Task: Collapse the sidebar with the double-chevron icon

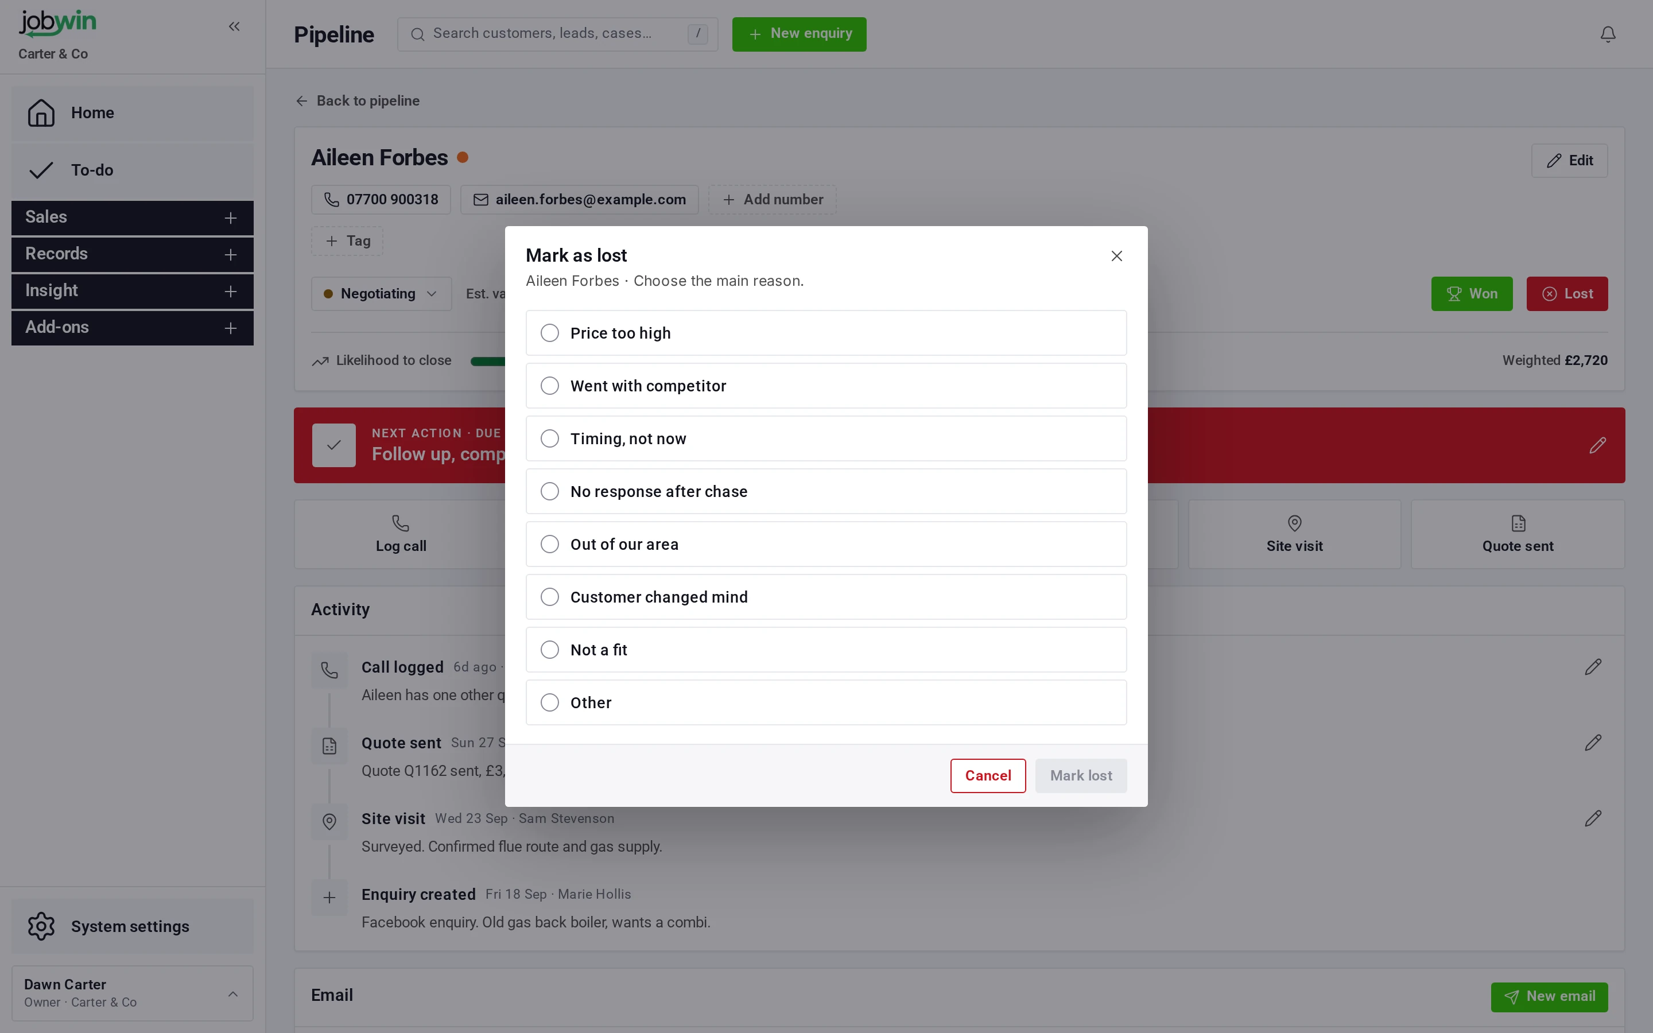Action: pyautogui.click(x=234, y=26)
